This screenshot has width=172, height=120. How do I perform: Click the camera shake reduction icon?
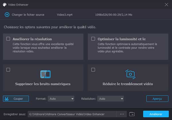coord(130,74)
